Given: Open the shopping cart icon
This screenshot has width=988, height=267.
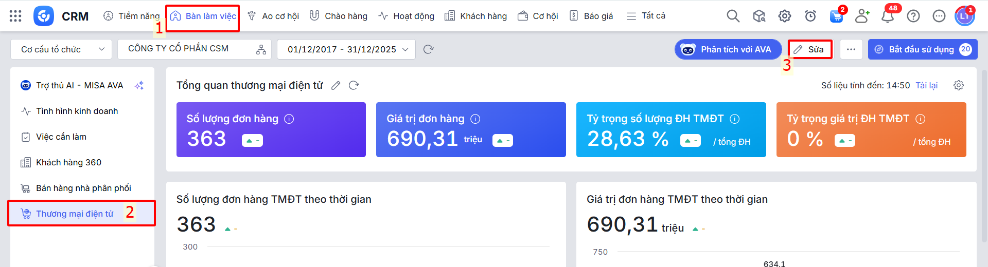Looking at the screenshot, I should click(836, 16).
